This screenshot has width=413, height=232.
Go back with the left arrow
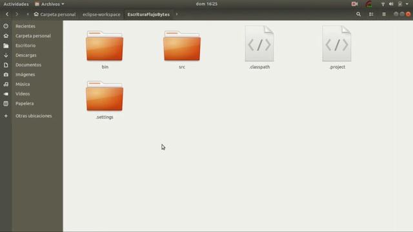pos(7,14)
